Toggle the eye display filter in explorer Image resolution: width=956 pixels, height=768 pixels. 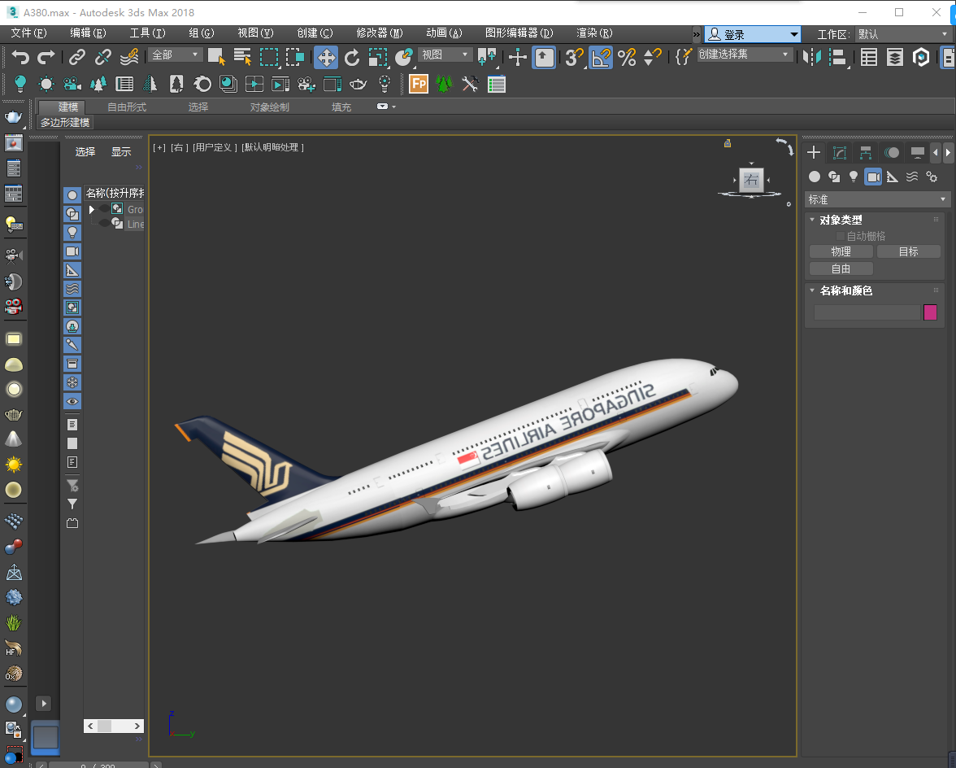coord(72,401)
